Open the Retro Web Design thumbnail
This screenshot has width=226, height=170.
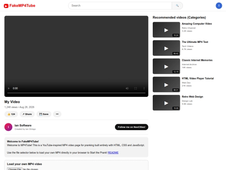pos(166,103)
